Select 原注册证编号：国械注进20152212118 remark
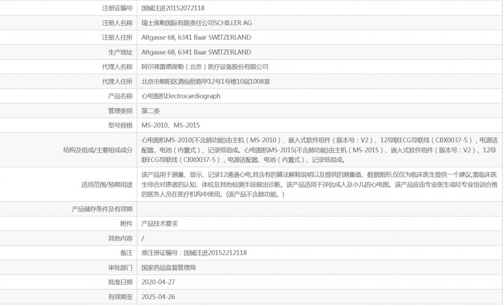The height and width of the screenshot is (305, 503). 194,253
